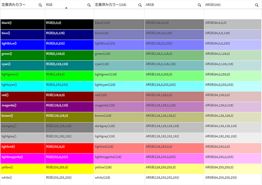
Task: Sort by ARGB column header label
Action: pos(150,5)
